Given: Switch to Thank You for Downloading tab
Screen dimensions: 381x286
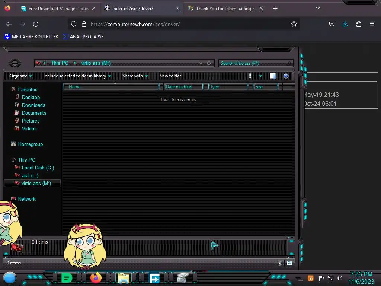Looking at the screenshot, I should [226, 9].
